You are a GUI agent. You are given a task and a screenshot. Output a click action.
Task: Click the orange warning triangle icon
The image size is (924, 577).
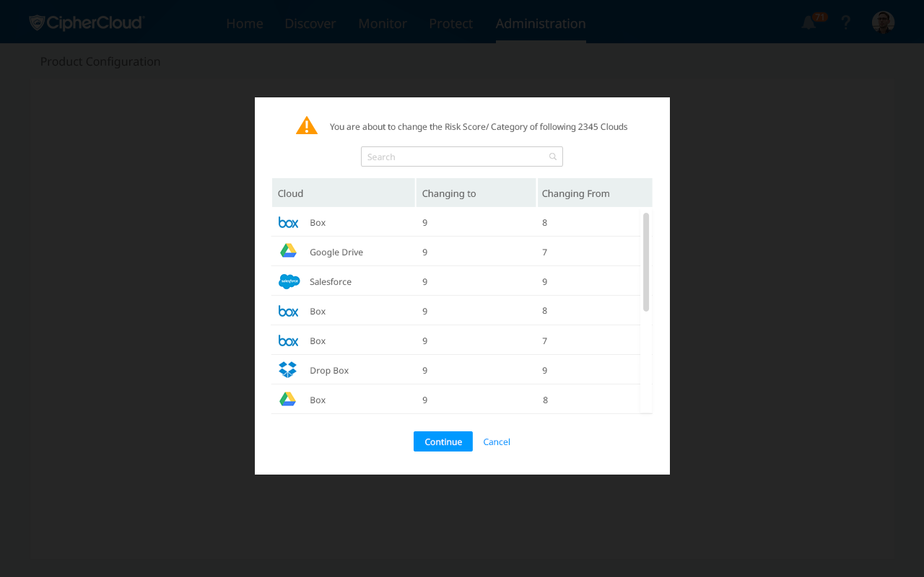pos(307,125)
